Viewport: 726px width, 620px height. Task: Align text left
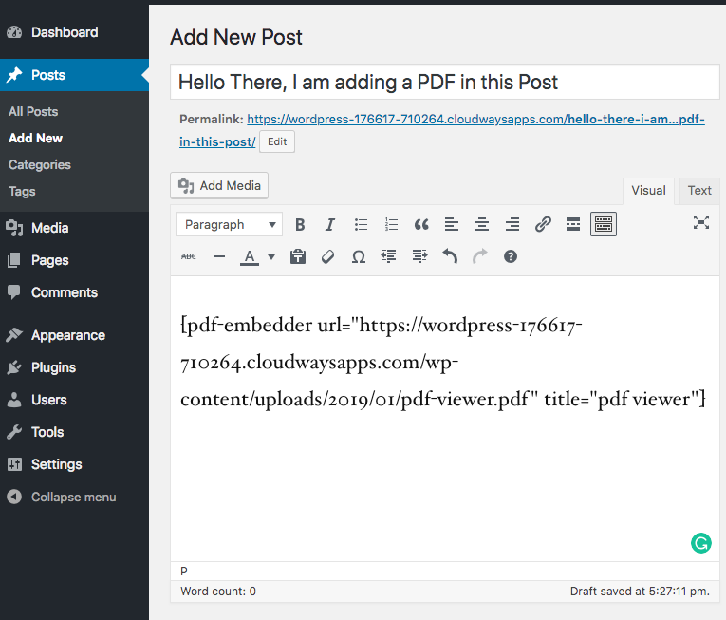point(452,225)
